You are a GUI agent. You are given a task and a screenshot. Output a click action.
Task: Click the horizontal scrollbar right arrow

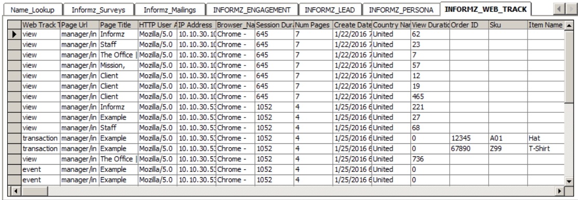click(x=560, y=191)
